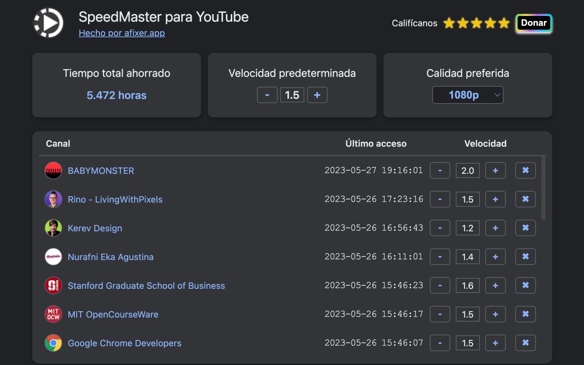Click timestamp '2023-05-26 15:46:07'

pyautogui.click(x=374, y=343)
